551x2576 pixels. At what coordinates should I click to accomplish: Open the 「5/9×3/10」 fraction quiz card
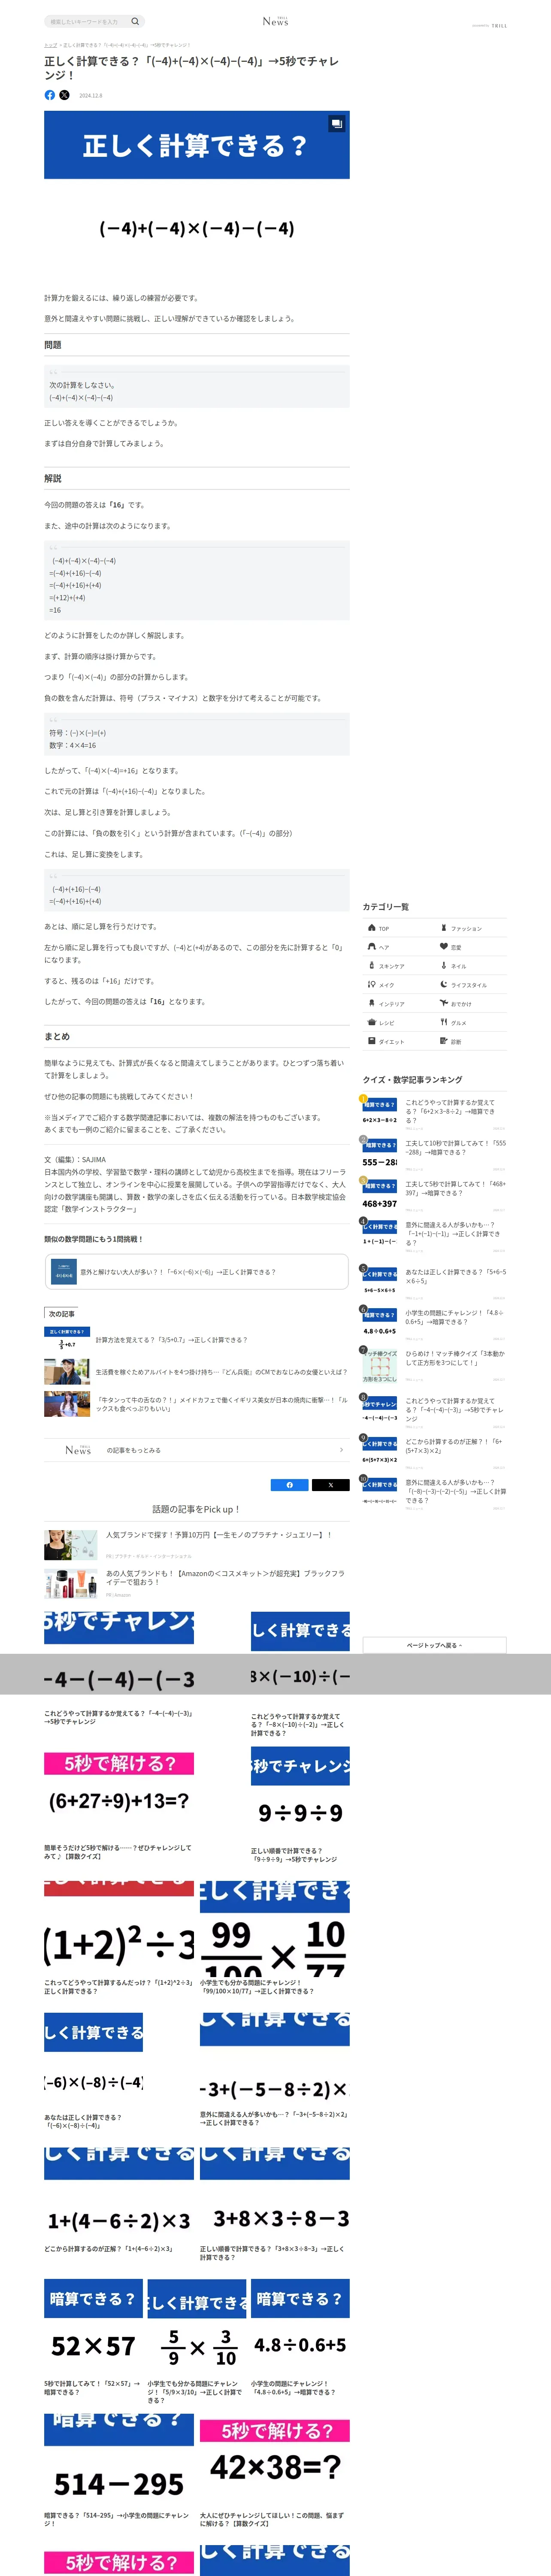[197, 2342]
